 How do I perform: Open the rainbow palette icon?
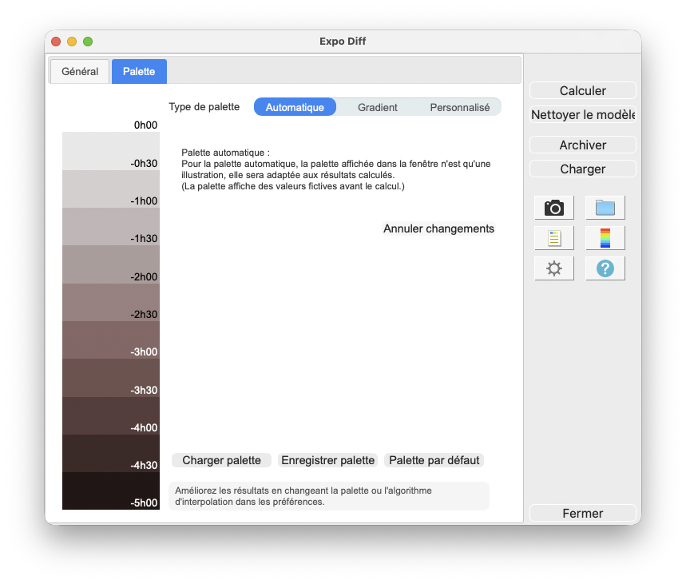[x=605, y=238]
